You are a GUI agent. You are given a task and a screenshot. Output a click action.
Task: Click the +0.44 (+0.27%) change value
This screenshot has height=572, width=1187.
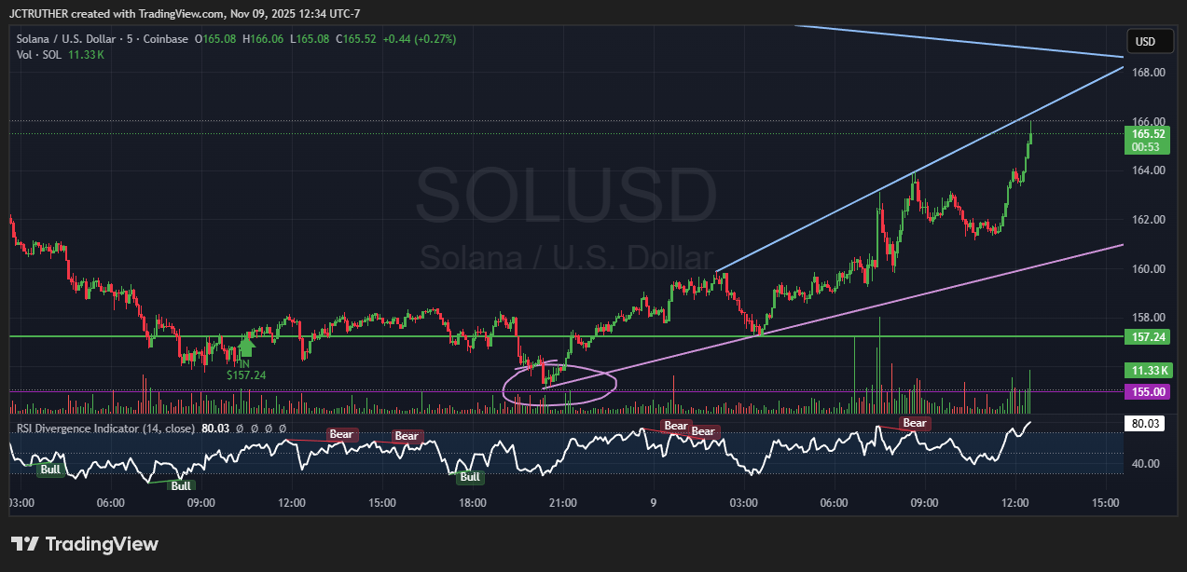coord(420,39)
